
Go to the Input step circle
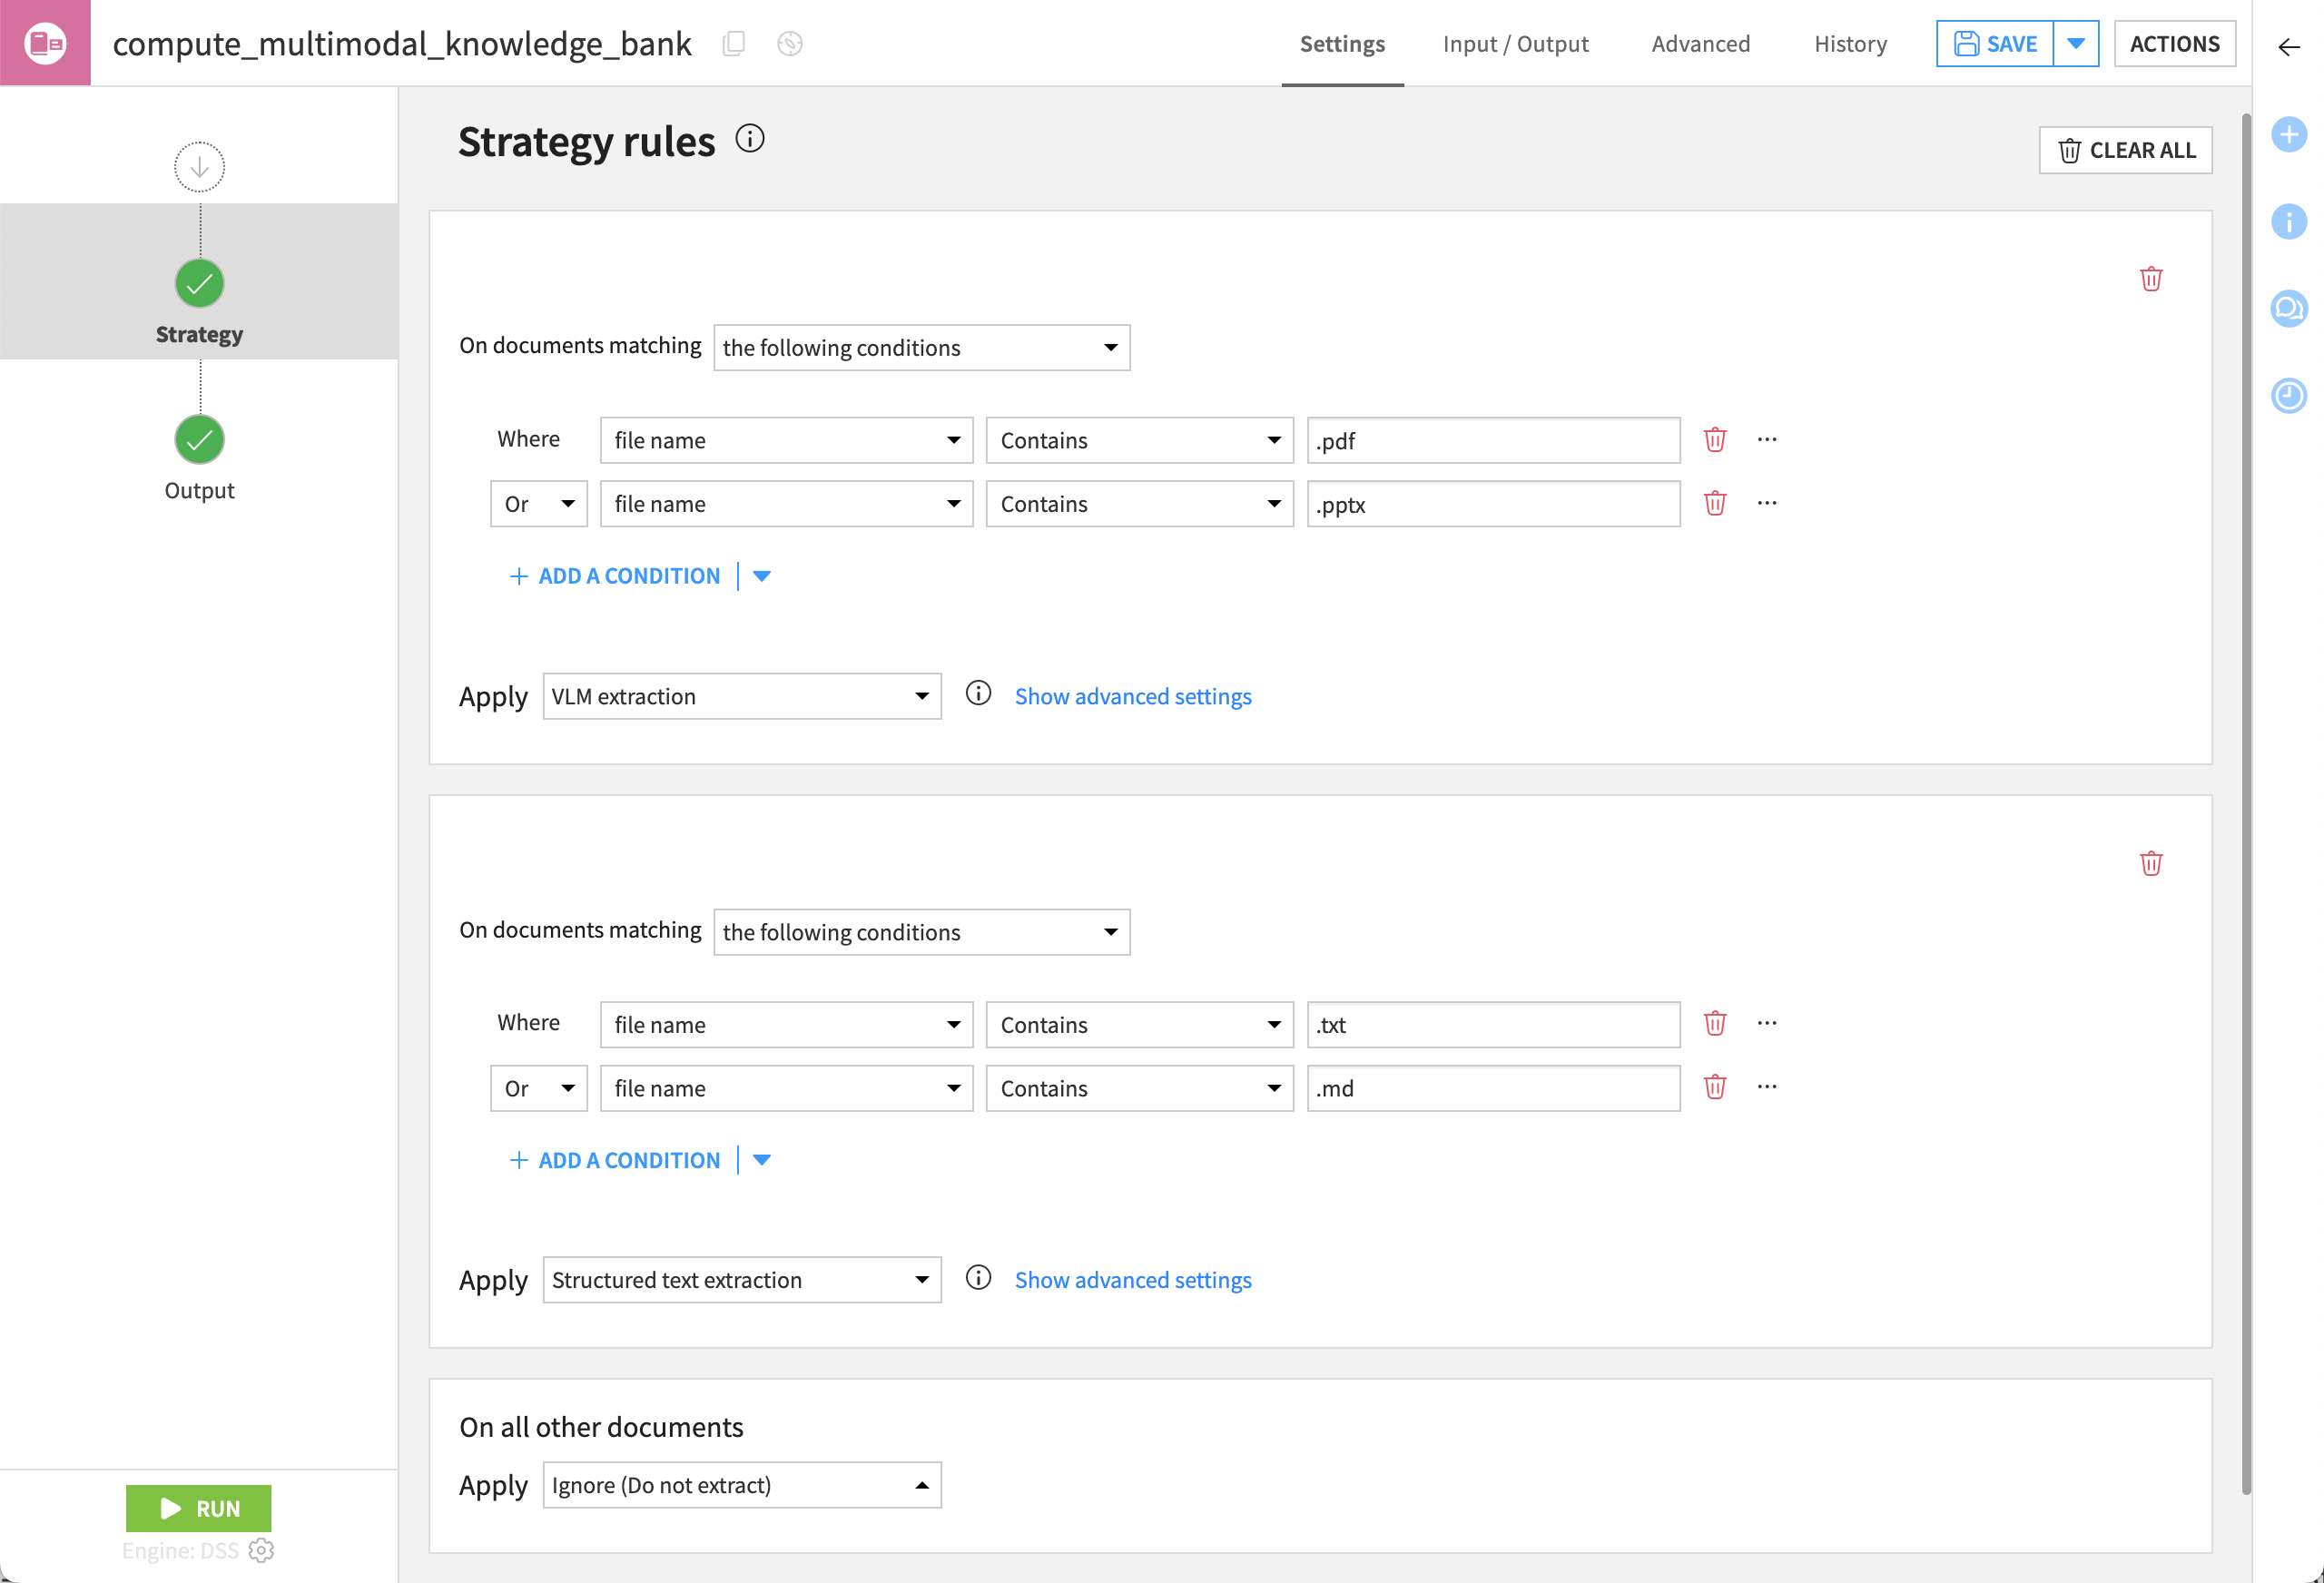(x=200, y=167)
